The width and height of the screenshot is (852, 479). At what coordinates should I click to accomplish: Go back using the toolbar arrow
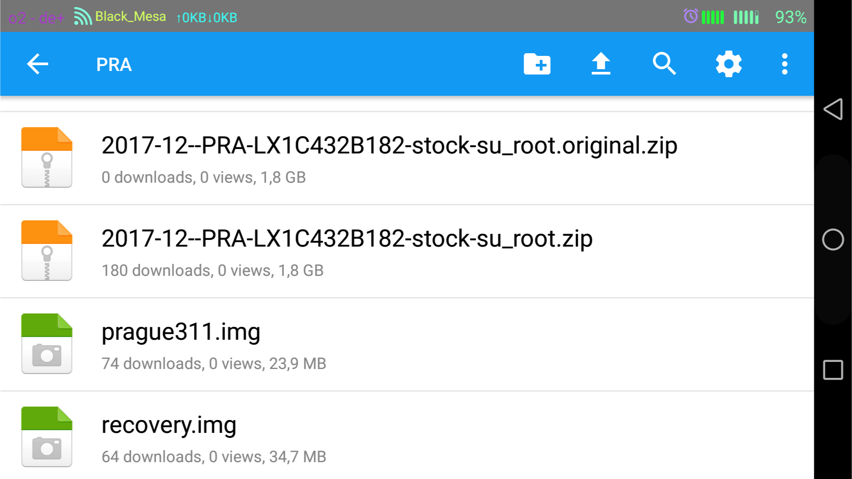point(38,64)
